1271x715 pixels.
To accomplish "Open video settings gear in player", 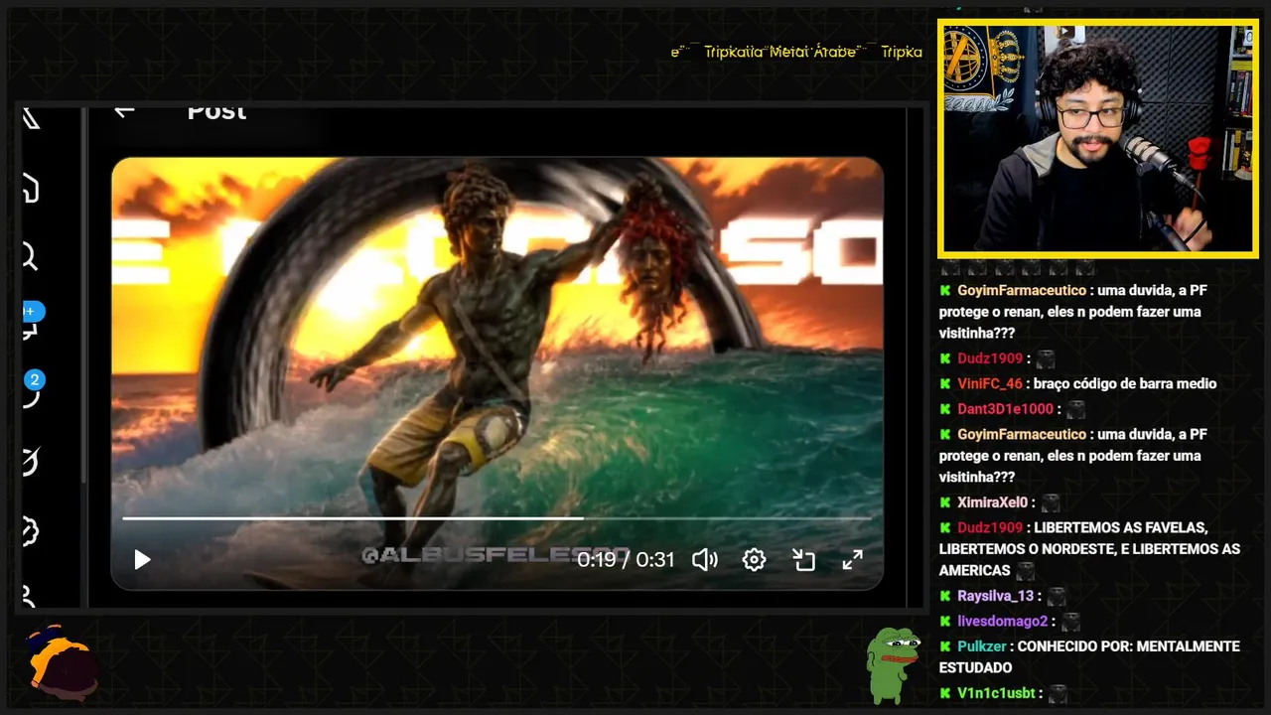I will coord(754,560).
